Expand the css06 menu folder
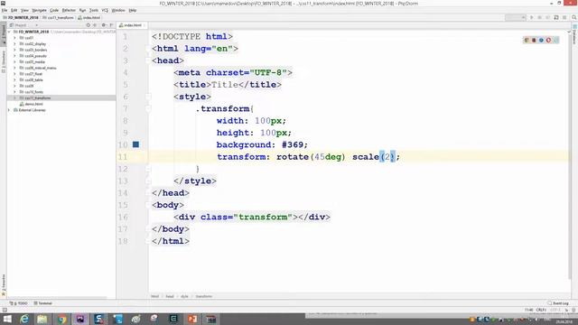 (14, 68)
